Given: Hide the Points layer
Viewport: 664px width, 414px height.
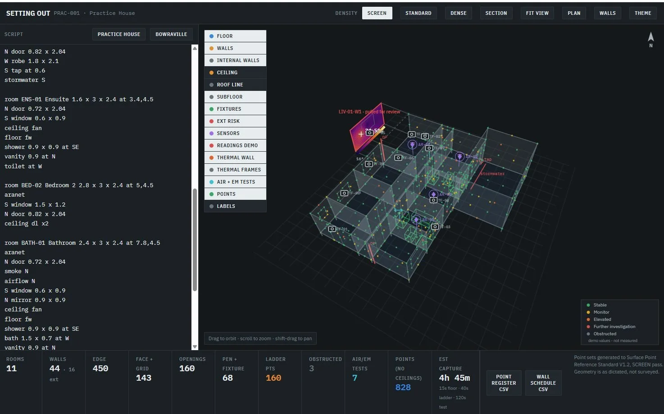Looking at the screenshot, I should [x=235, y=194].
